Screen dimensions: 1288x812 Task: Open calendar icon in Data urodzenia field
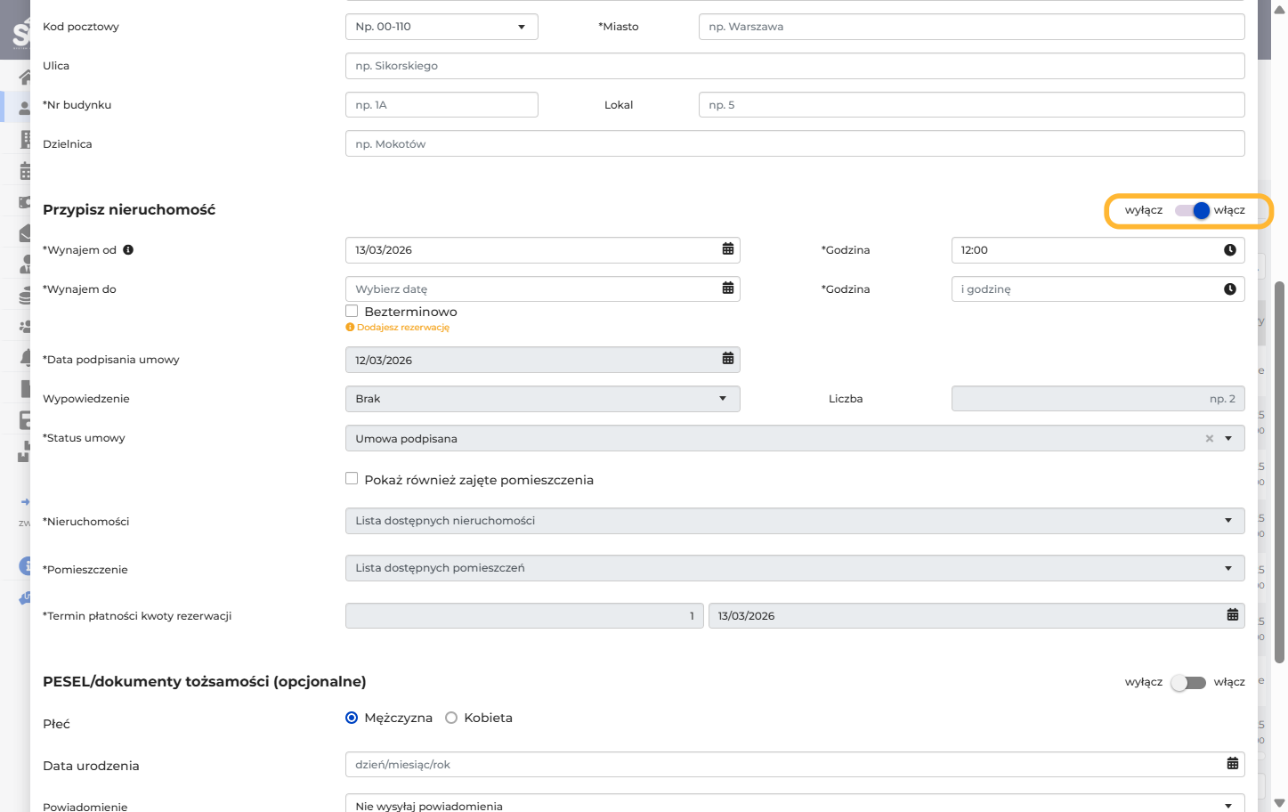(1233, 764)
